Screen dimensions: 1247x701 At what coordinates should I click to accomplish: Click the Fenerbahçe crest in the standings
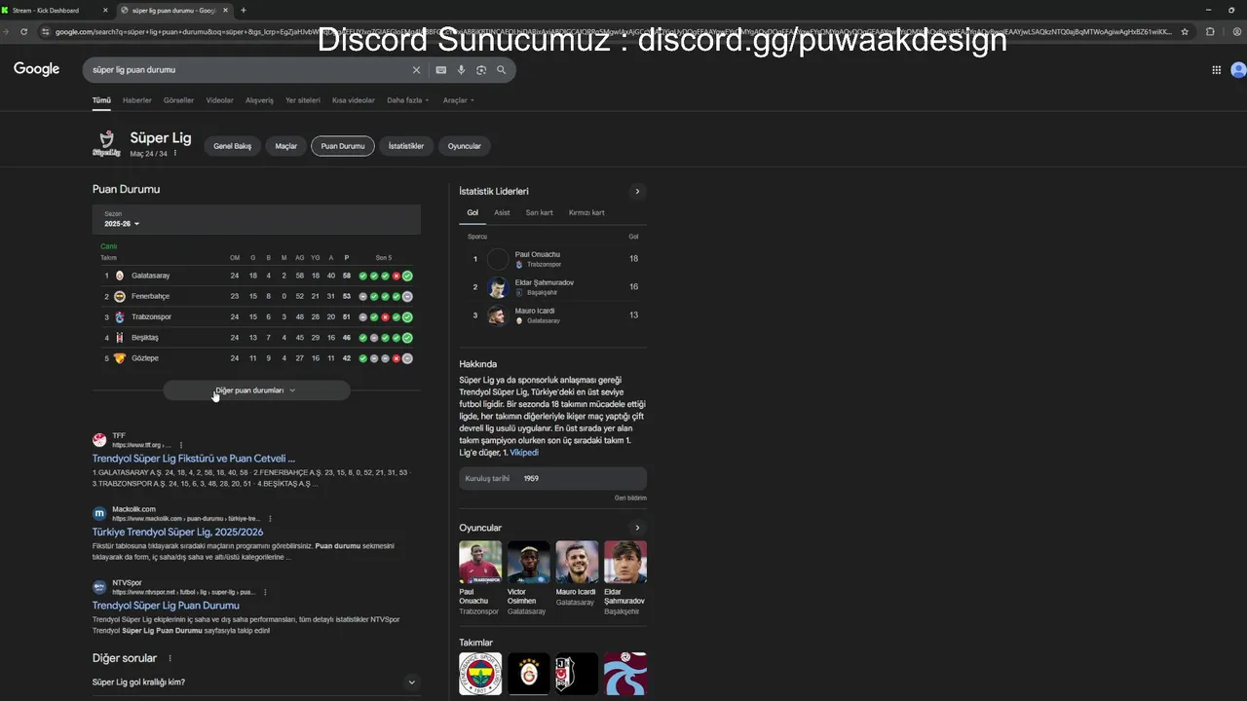(120, 296)
